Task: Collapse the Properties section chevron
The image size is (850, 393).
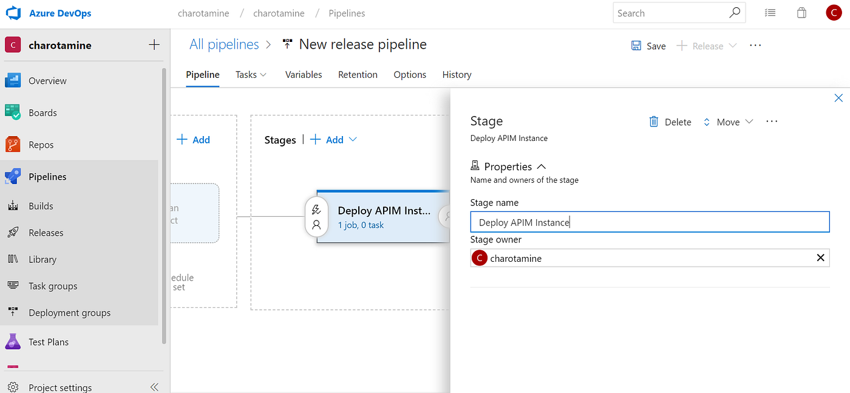Action: 541,166
